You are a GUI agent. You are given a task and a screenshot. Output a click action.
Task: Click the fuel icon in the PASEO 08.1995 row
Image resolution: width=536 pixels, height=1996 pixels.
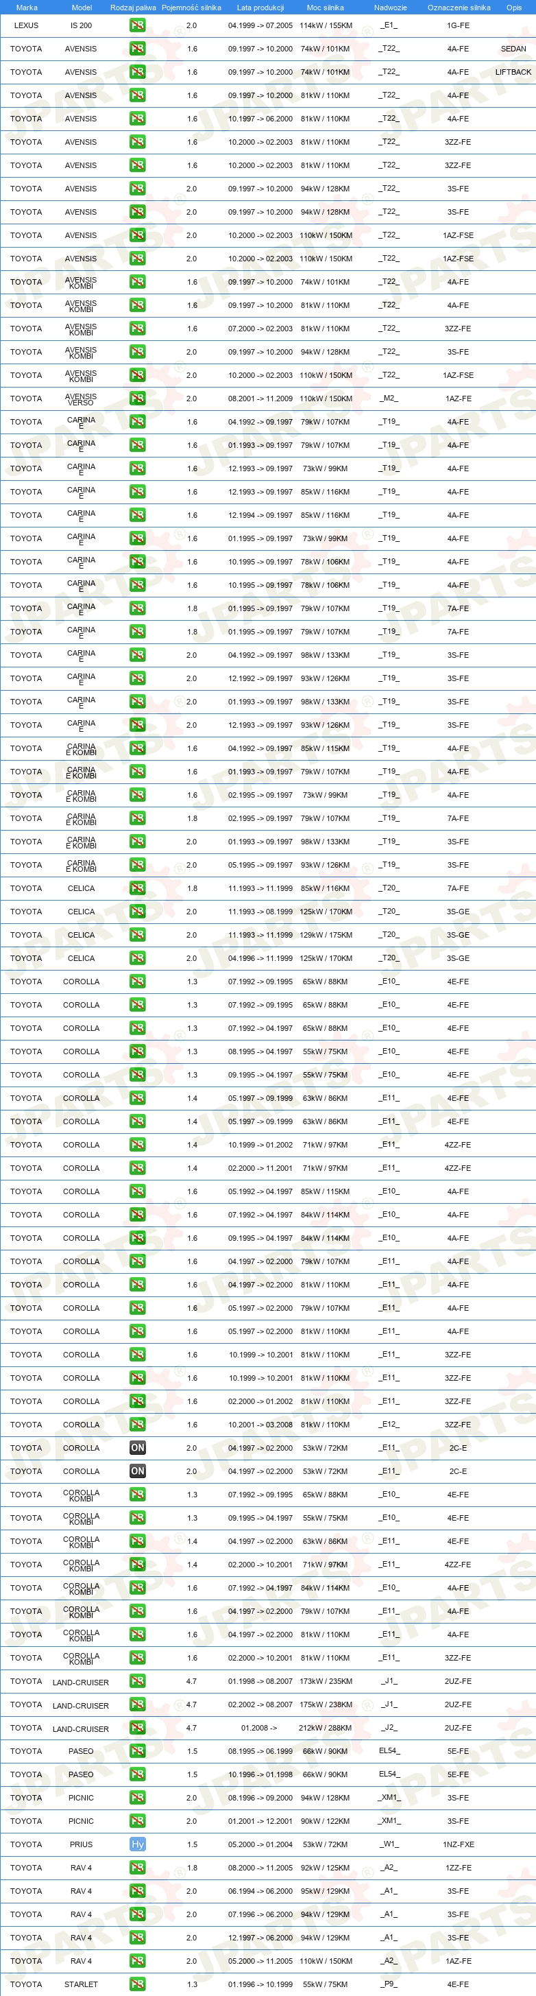pyautogui.click(x=137, y=1751)
